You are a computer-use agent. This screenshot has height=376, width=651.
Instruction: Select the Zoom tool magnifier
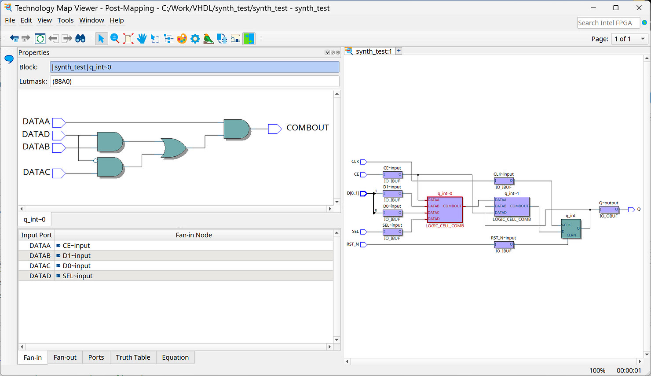point(115,39)
